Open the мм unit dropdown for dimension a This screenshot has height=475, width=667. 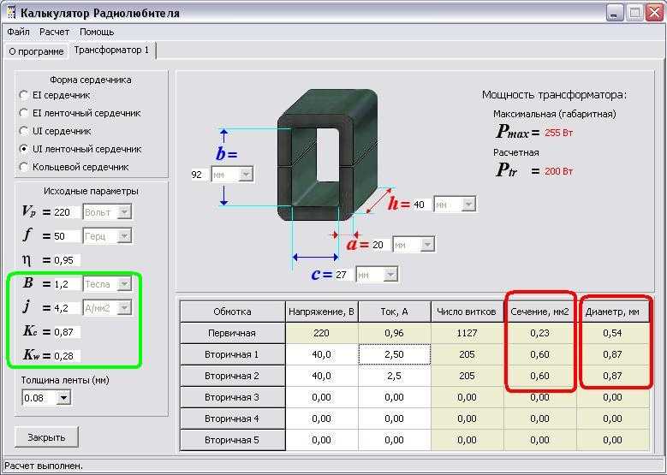(x=427, y=245)
